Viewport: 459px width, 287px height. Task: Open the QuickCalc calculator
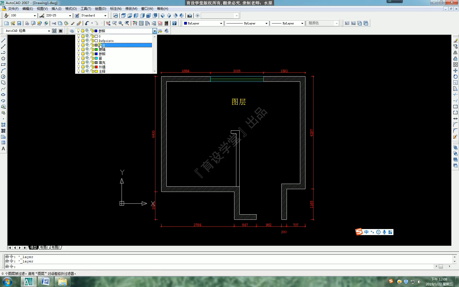[x=166, y=23]
